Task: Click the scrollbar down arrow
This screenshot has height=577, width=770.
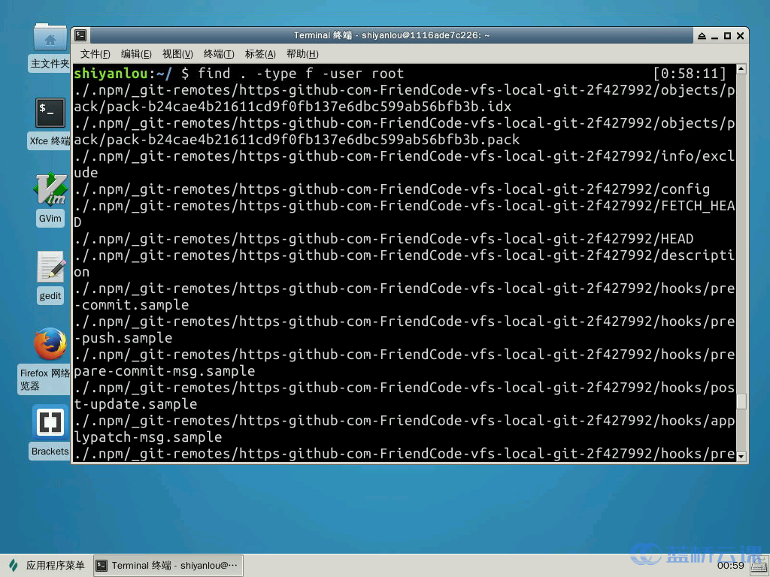Action: coord(740,456)
